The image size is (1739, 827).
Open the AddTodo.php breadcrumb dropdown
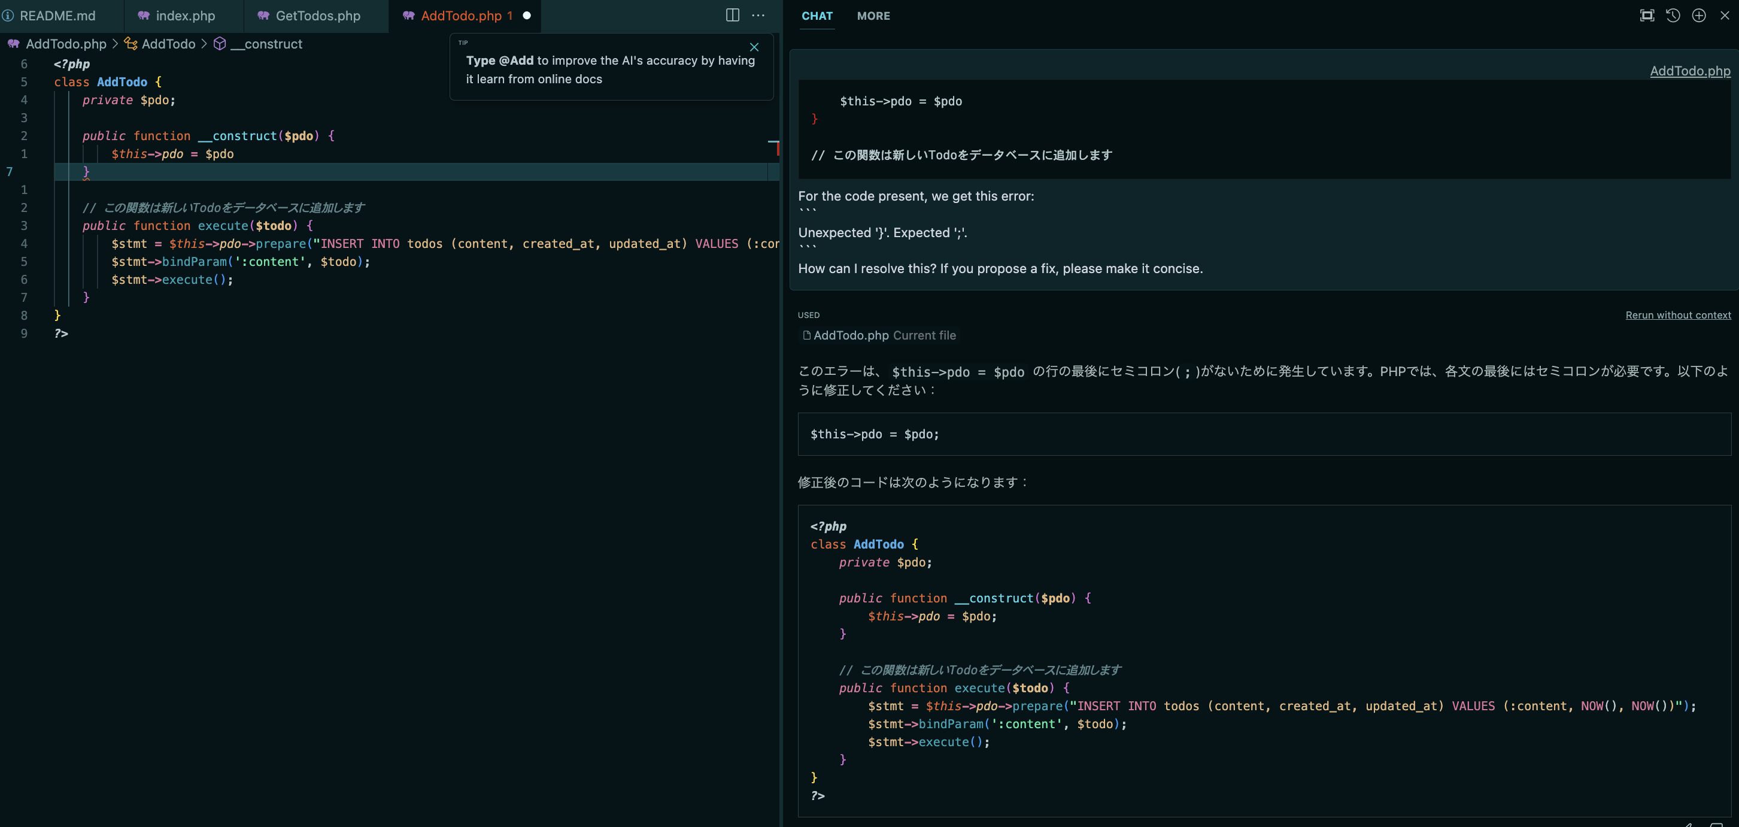pos(65,44)
